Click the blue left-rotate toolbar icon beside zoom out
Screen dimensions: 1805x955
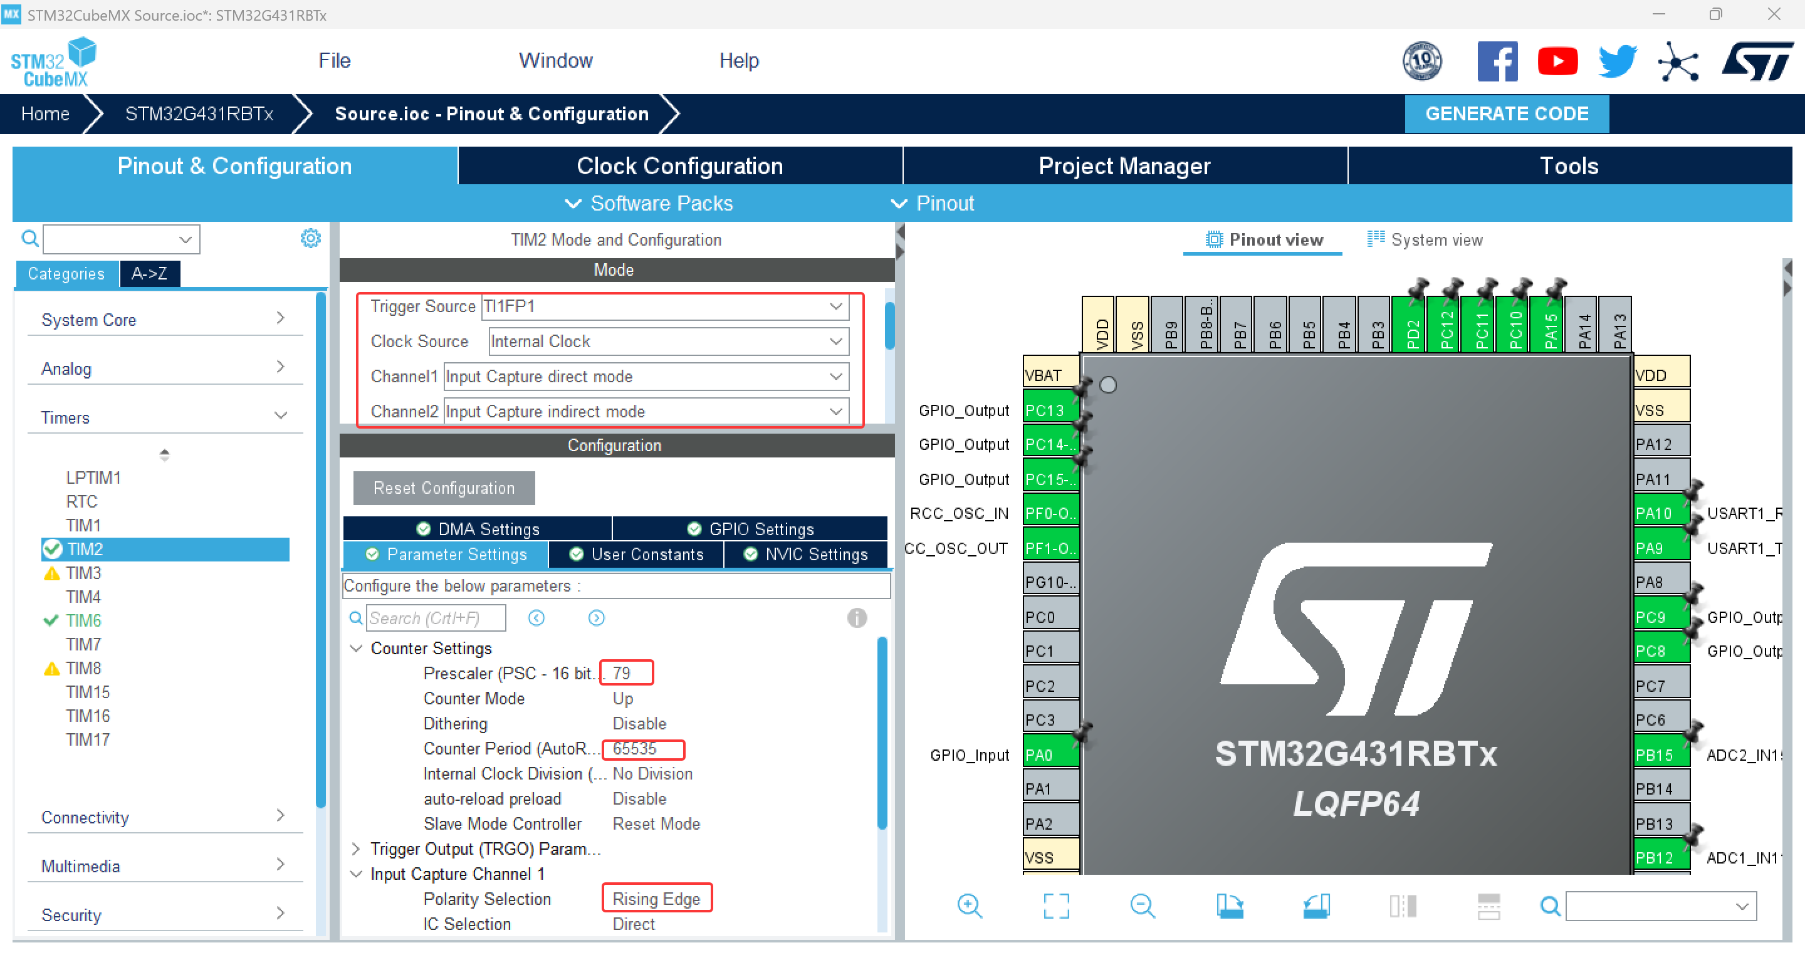coord(1230,905)
